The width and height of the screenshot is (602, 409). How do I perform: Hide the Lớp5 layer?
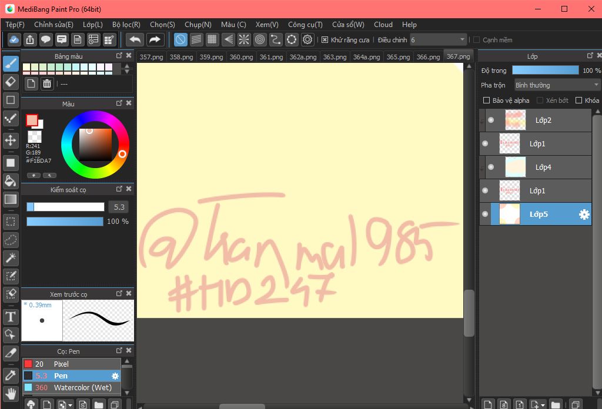(x=485, y=214)
